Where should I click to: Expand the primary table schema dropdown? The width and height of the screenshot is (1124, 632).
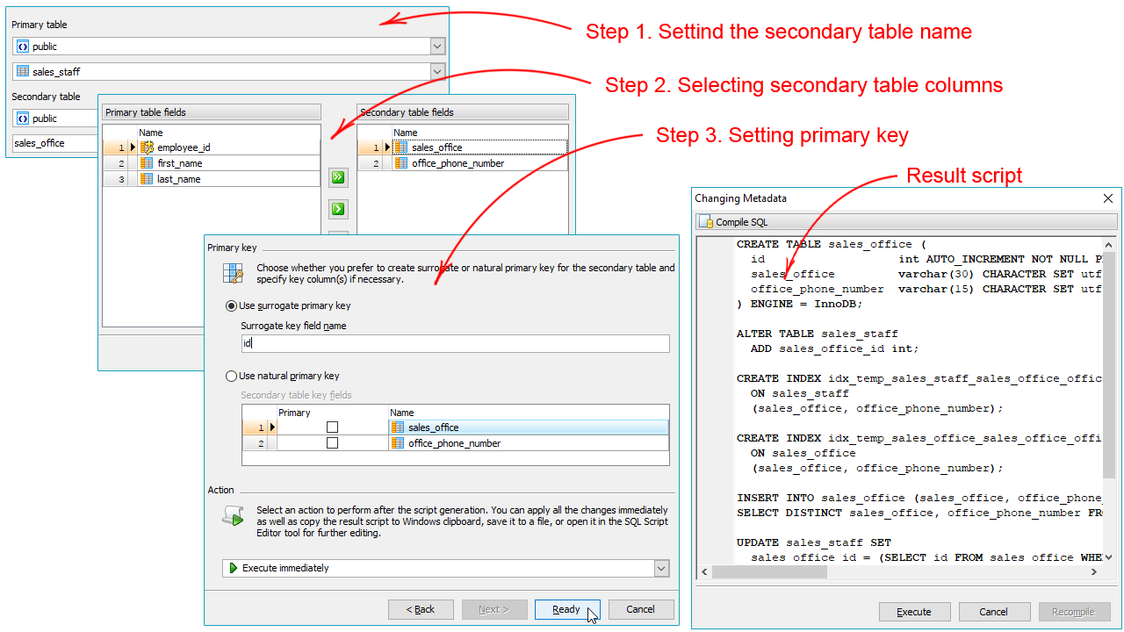437,47
